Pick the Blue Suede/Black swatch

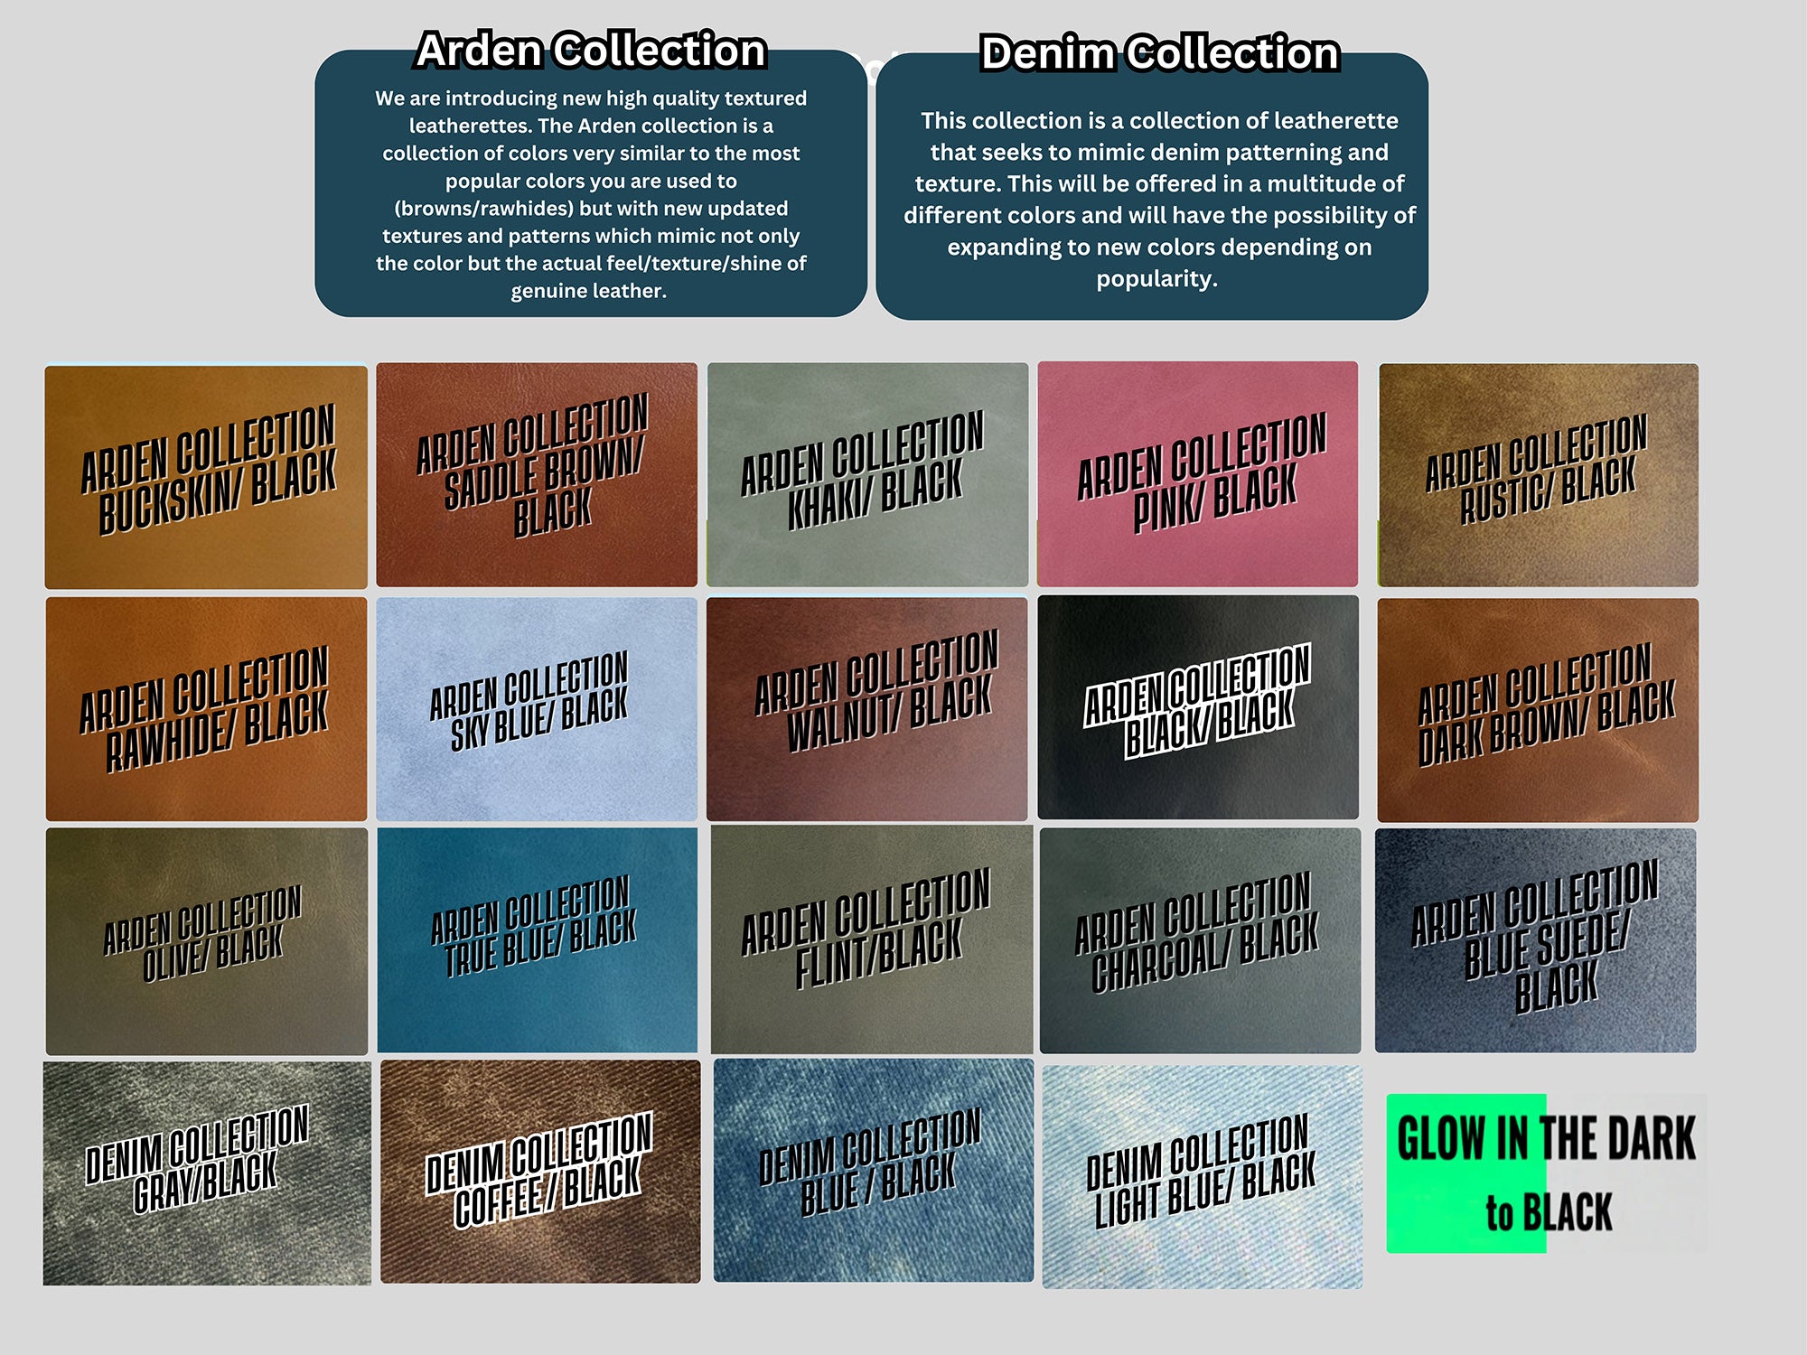(x=1535, y=939)
